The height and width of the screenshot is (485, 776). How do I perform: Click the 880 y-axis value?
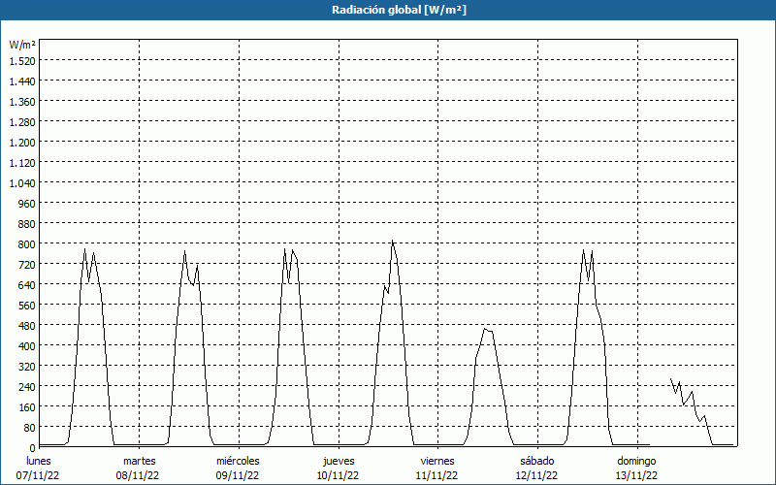27,224
